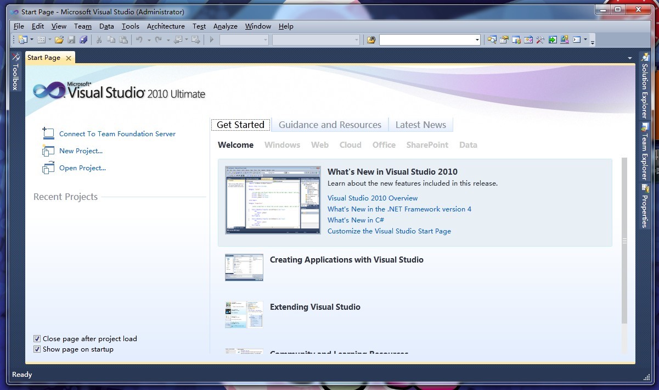The height and width of the screenshot is (390, 659).
Task: Click the Redo arrow icon
Action: pos(158,40)
